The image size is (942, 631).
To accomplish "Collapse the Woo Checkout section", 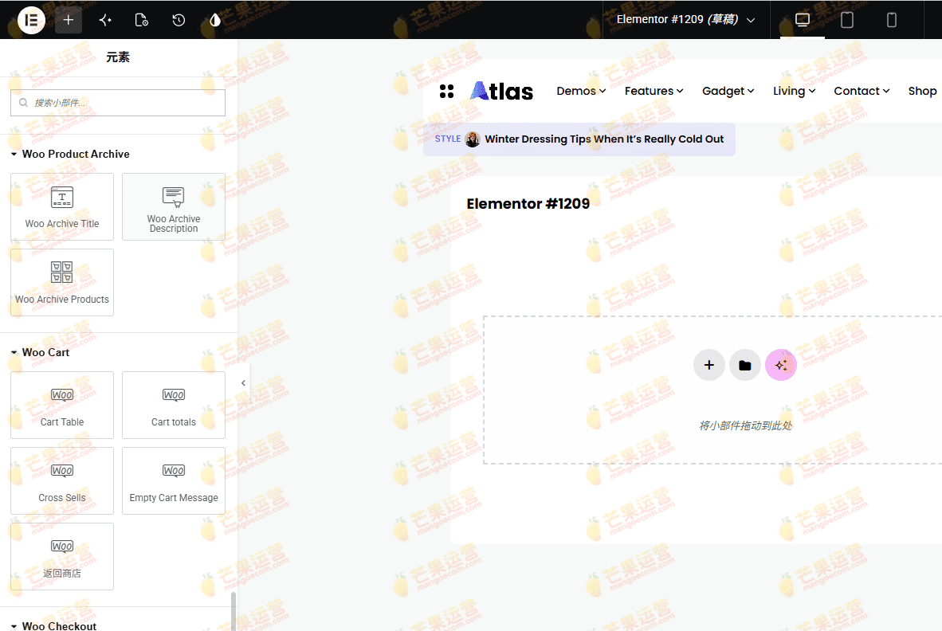I will pos(54,625).
